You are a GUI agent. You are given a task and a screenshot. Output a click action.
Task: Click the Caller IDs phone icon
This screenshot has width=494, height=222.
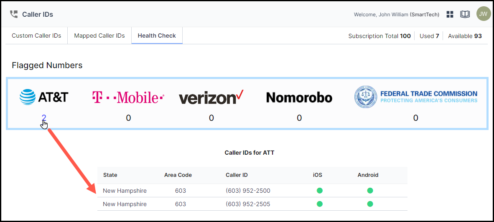pos(14,14)
